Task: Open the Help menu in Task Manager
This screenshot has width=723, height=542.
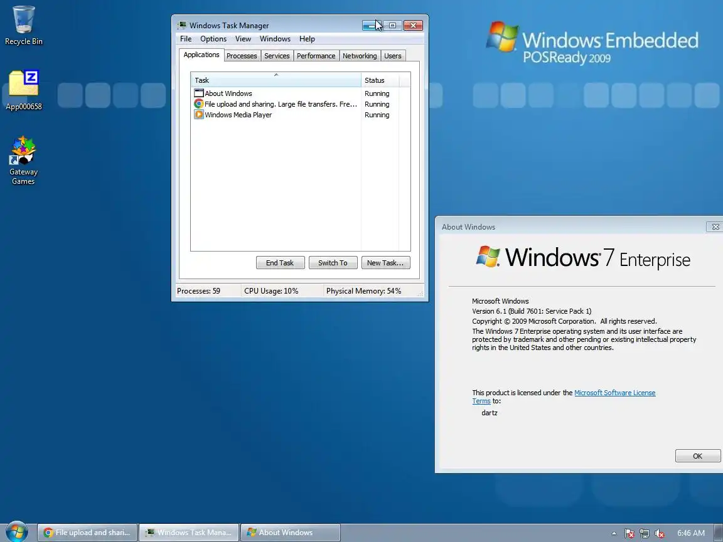Action: [x=307, y=39]
